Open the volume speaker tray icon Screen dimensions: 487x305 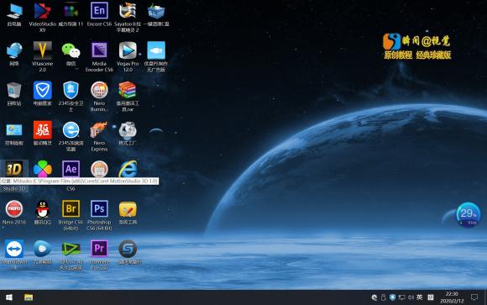(411, 297)
